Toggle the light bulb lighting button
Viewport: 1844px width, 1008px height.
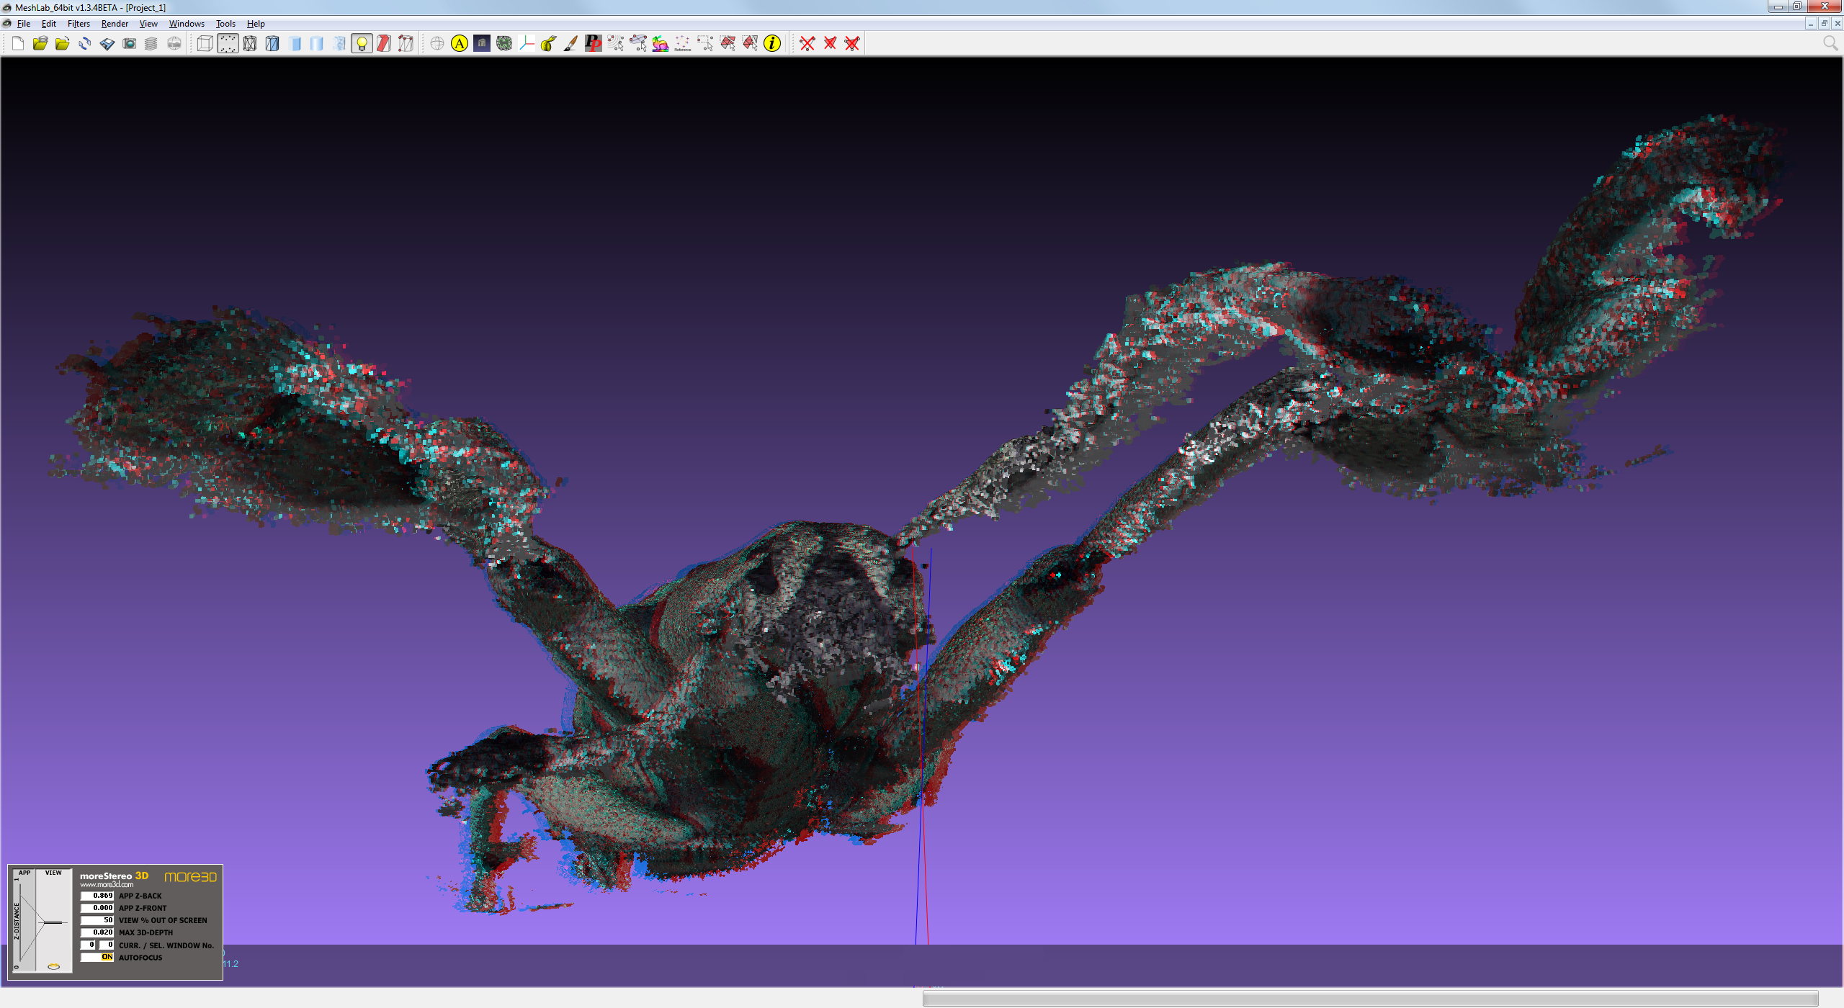(362, 44)
